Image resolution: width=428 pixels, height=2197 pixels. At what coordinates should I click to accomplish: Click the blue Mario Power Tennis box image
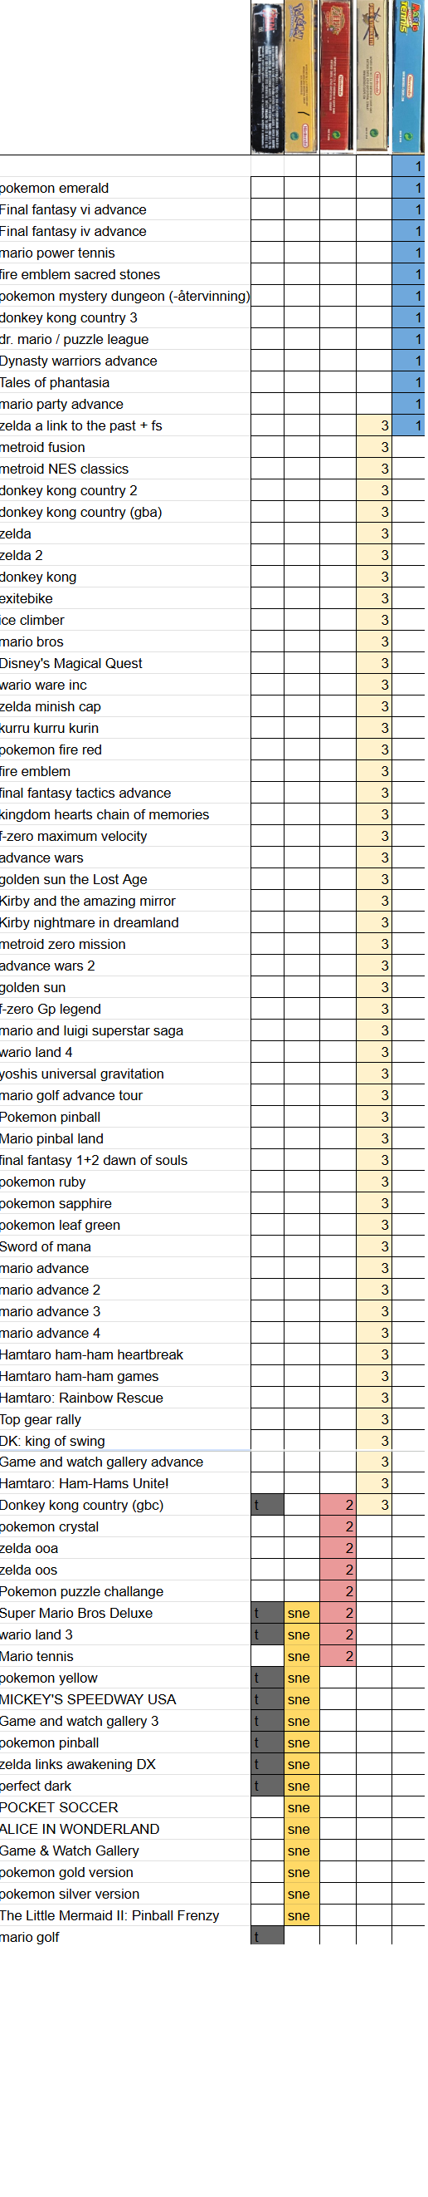click(410, 76)
